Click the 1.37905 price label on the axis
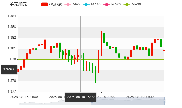This screenshot has height=108, width=182. click(10, 69)
